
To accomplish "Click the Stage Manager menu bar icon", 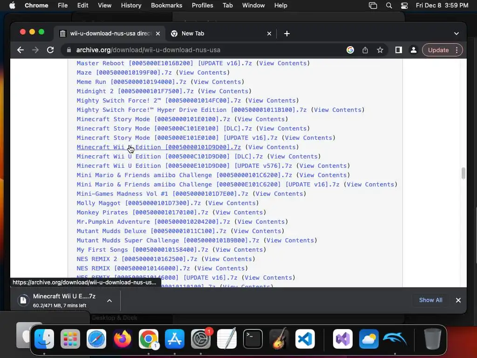I will [373, 6].
